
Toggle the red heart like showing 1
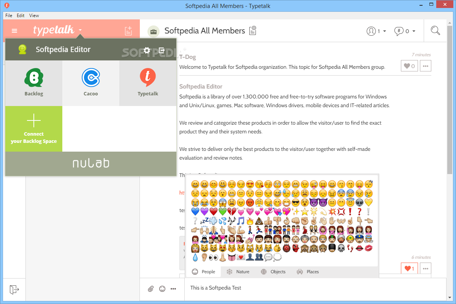coord(409,268)
